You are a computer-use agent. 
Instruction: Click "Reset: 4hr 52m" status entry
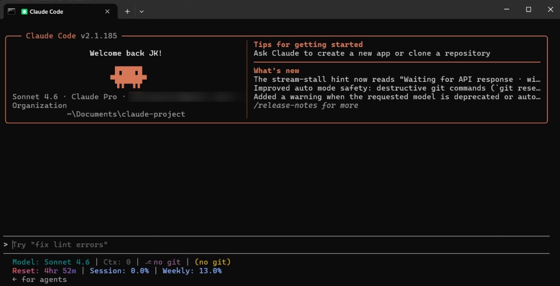click(44, 271)
